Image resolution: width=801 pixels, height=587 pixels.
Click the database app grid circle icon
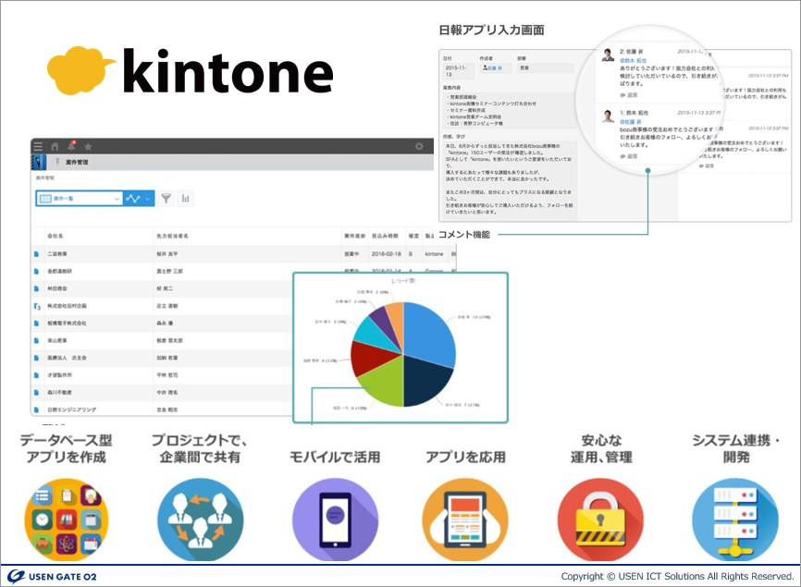coord(67,520)
